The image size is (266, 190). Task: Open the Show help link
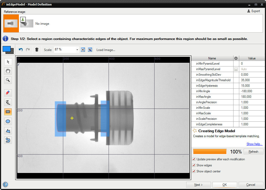coord(254,144)
